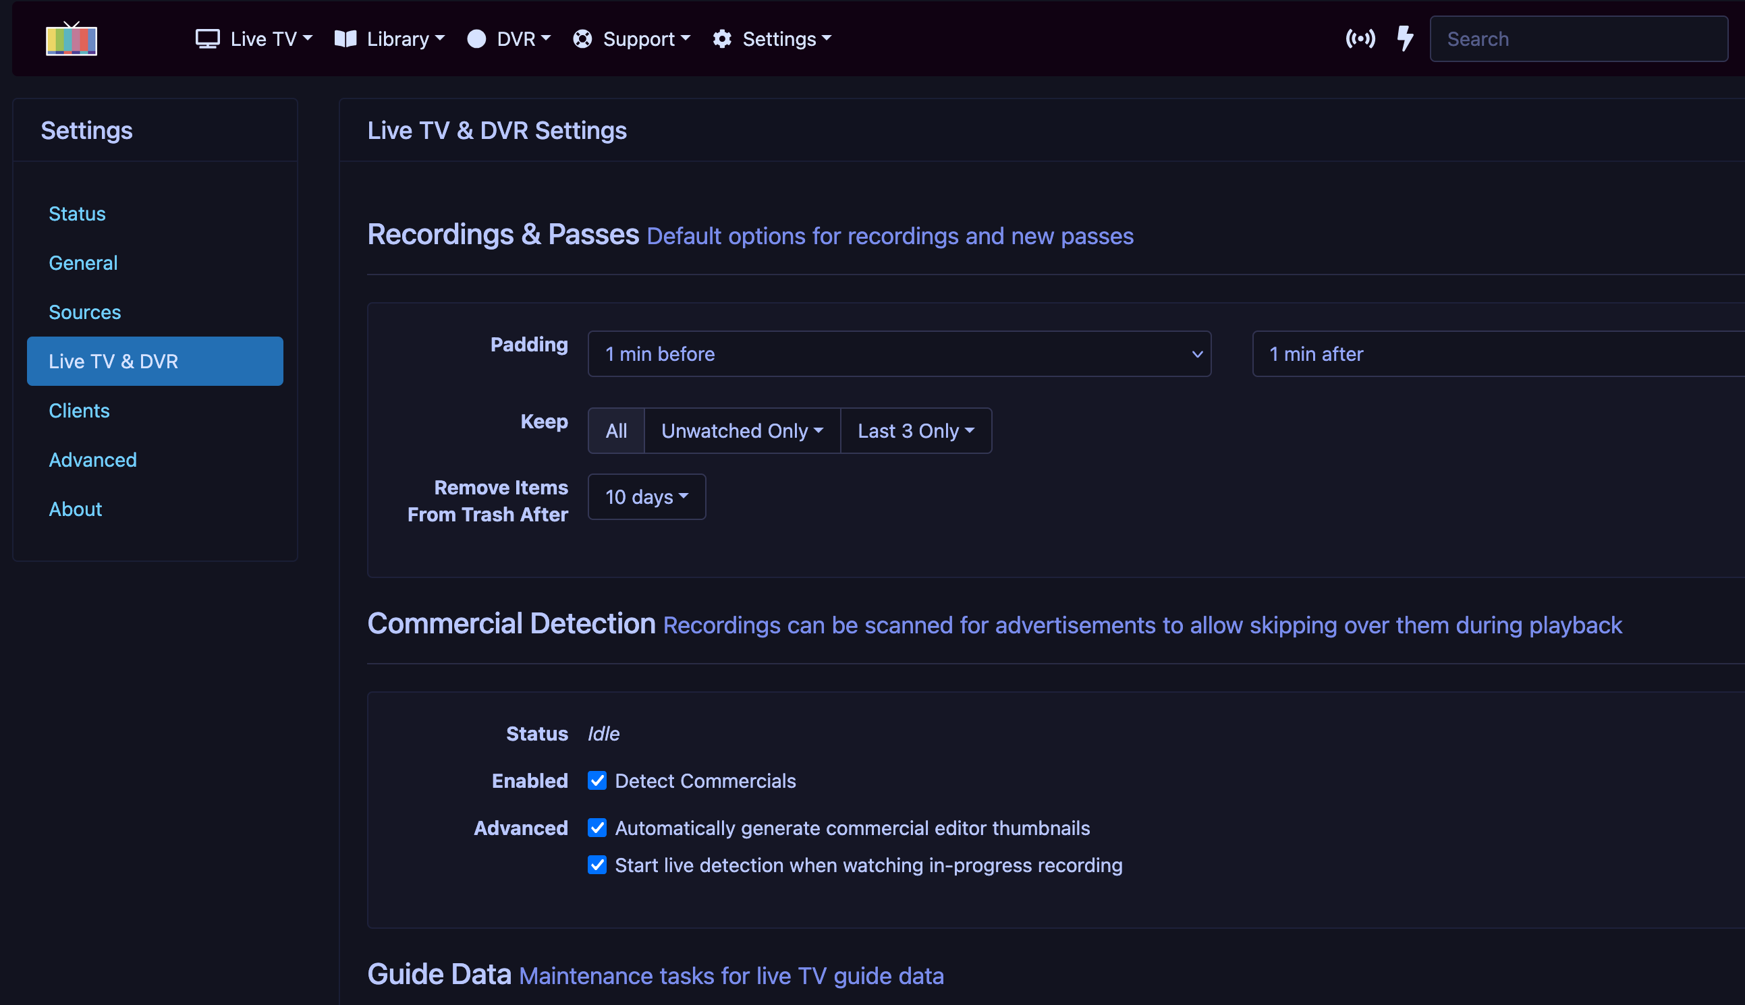Toggle automatic commercial editor thumbnails checkbox
The height and width of the screenshot is (1005, 1745).
pyautogui.click(x=597, y=828)
